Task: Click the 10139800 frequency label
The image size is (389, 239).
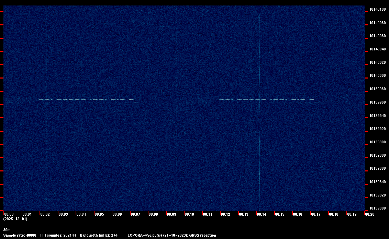Action: [378, 208]
